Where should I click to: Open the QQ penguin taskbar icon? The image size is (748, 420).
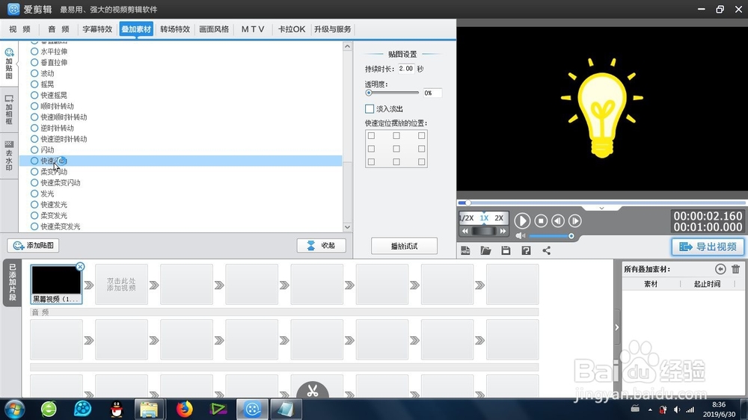click(x=117, y=409)
